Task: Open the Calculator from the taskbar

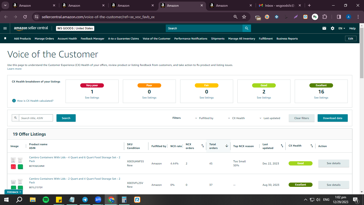Action: coord(124,200)
